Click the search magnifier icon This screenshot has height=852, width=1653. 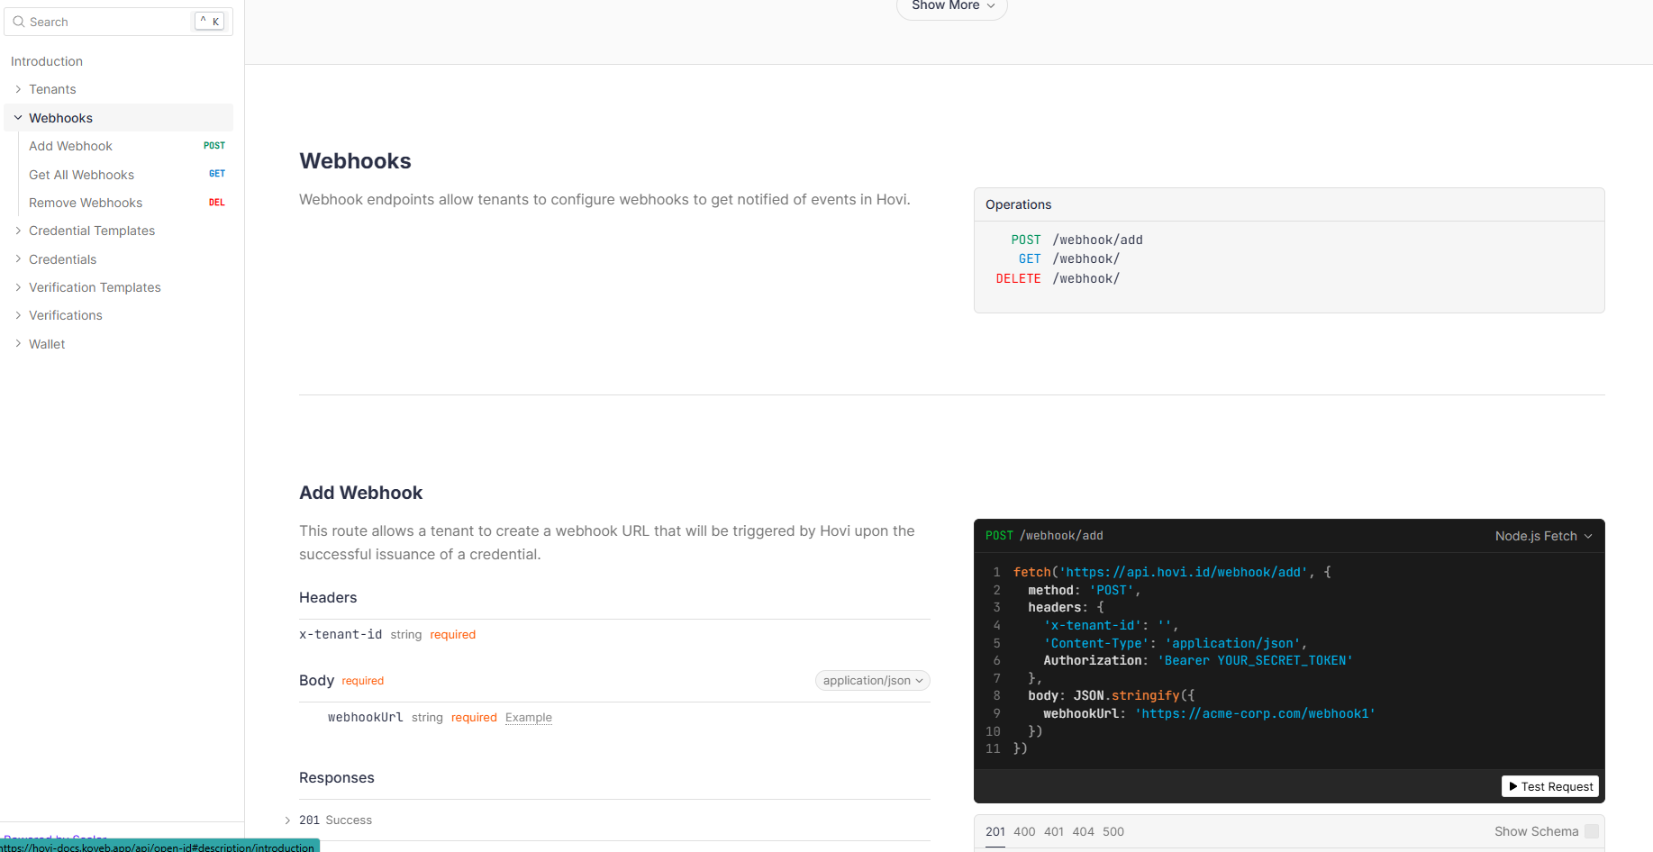tap(18, 22)
